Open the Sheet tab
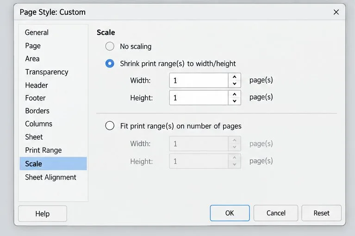Viewport: 355px width, 236px height. [x=53, y=137]
